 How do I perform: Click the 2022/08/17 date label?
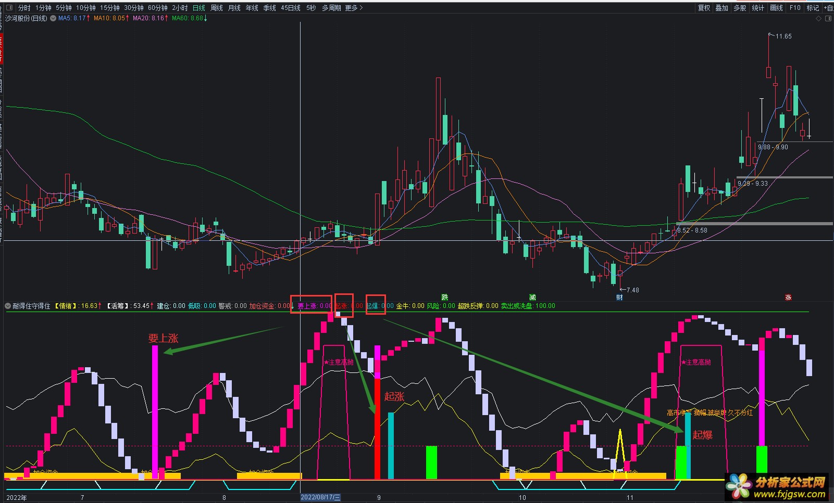321,498
